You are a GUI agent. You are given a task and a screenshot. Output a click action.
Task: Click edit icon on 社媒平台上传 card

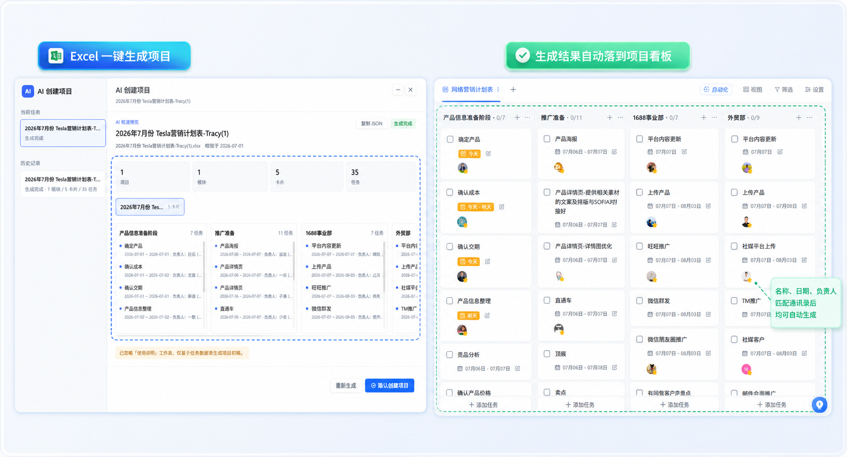[804, 260]
